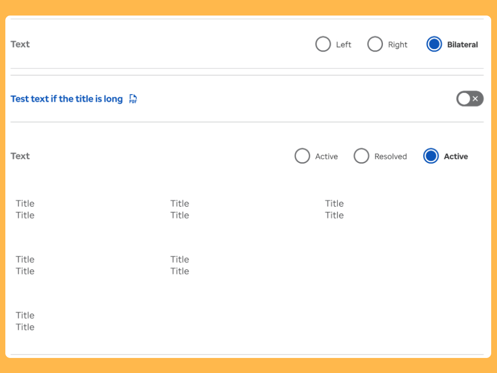Click the lower Title in the third row
497x373 pixels.
(x=25, y=327)
